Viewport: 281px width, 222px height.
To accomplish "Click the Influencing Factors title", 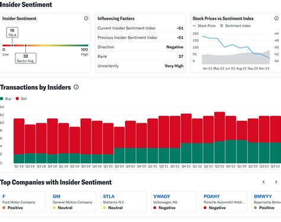I will (x=116, y=18).
